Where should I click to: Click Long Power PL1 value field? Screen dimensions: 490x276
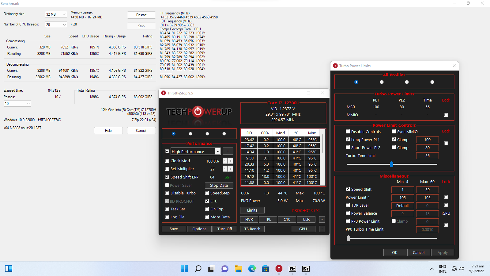pos(428,140)
